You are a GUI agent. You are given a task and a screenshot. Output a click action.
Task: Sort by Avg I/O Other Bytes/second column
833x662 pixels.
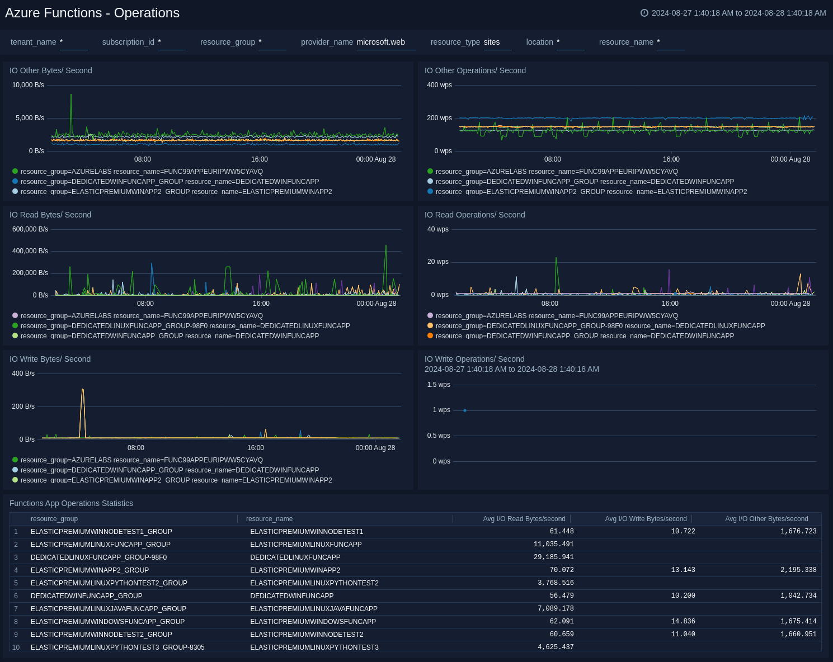pos(766,519)
